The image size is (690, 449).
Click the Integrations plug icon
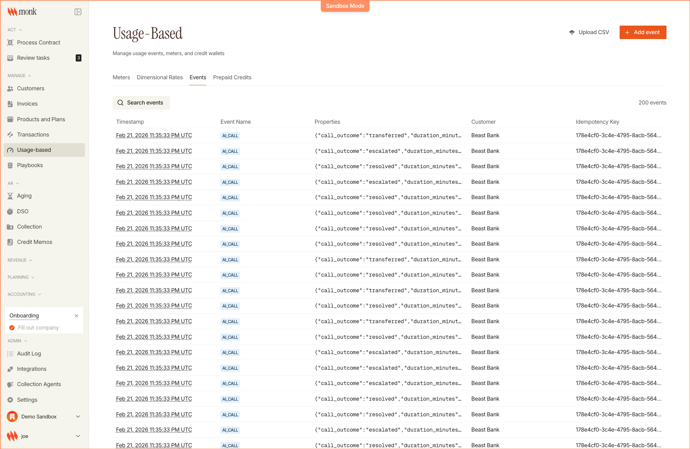tap(10, 369)
